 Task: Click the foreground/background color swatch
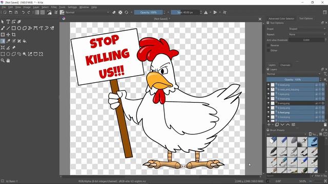pos(49,12)
